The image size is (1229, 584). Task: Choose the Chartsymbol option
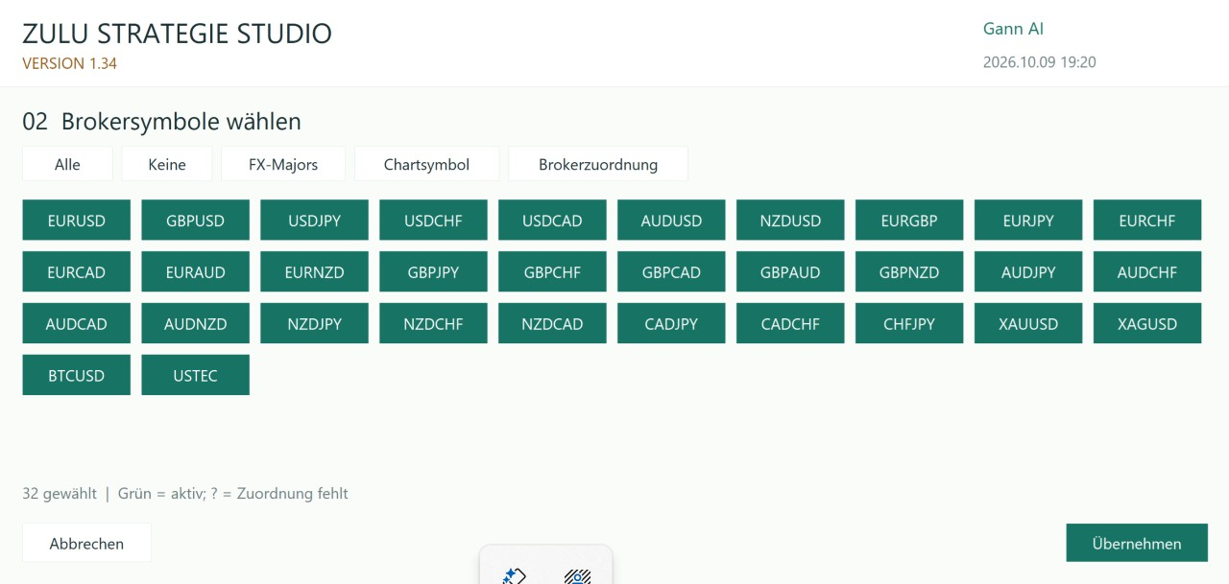pos(426,164)
